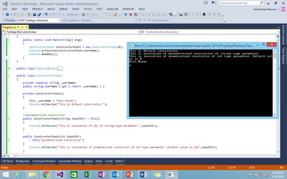This screenshot has width=287, height=179.
Task: Switch to the Immediate Window tab
Action: click(70, 161)
